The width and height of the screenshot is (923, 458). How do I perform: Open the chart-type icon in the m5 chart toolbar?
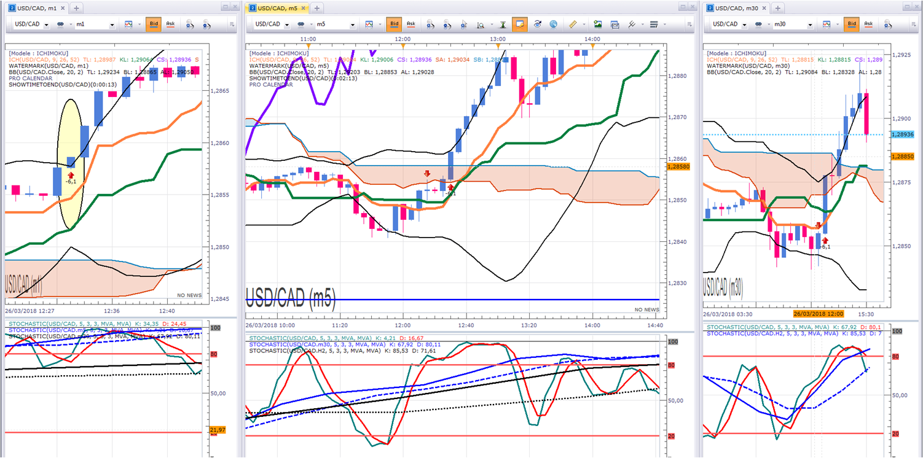[369, 25]
